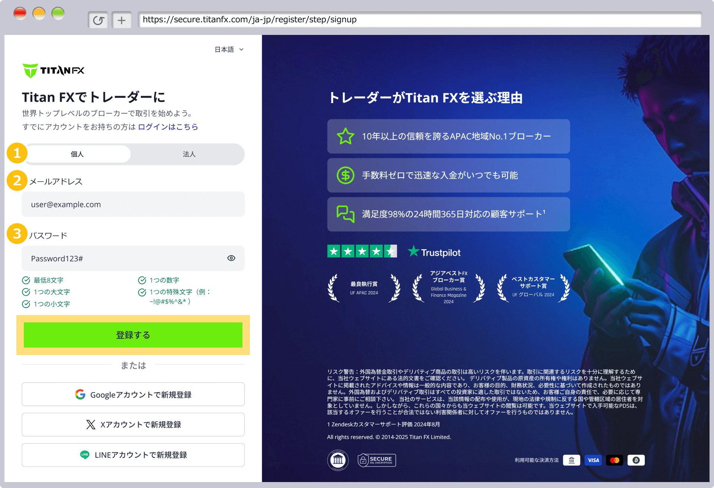Click the 登録する register button

tap(133, 335)
